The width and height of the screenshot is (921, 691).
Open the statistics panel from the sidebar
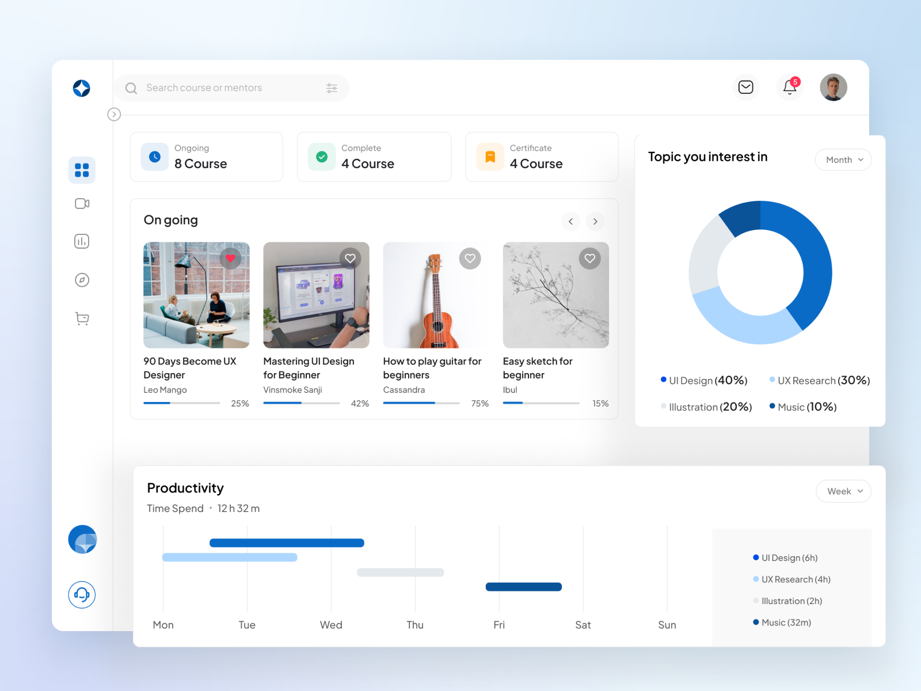(x=82, y=241)
